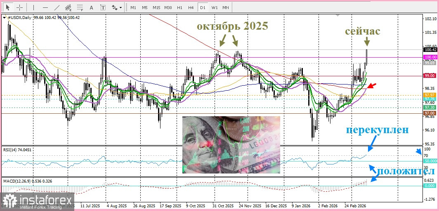Viewport: 439px width, 211px height.
Task: Click the "31 Oct 2025" date label
Action: [223, 206]
